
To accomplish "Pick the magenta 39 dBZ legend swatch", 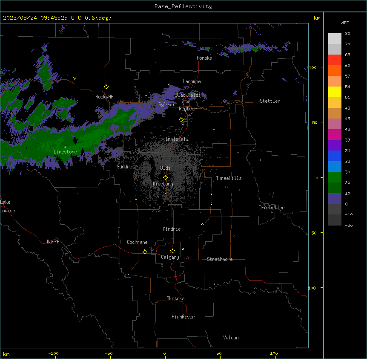I will (335, 134).
